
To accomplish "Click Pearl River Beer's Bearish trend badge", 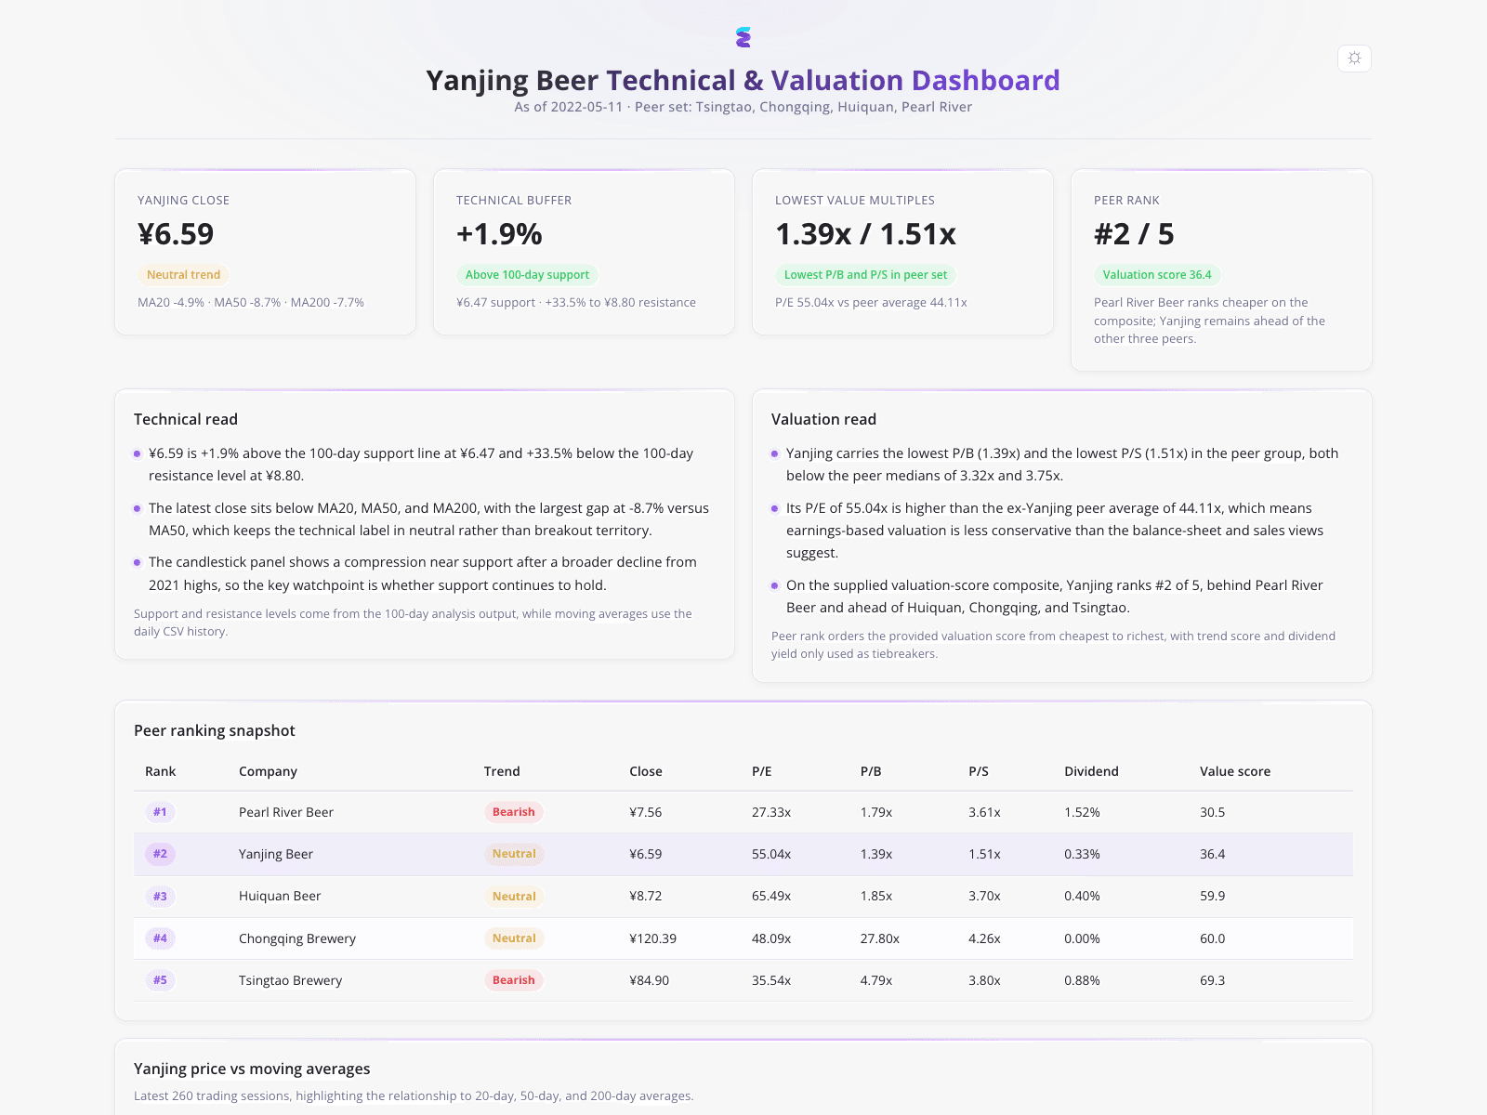I will (x=514, y=812).
